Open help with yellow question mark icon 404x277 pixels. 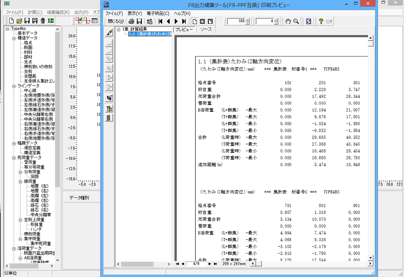click(x=321, y=21)
